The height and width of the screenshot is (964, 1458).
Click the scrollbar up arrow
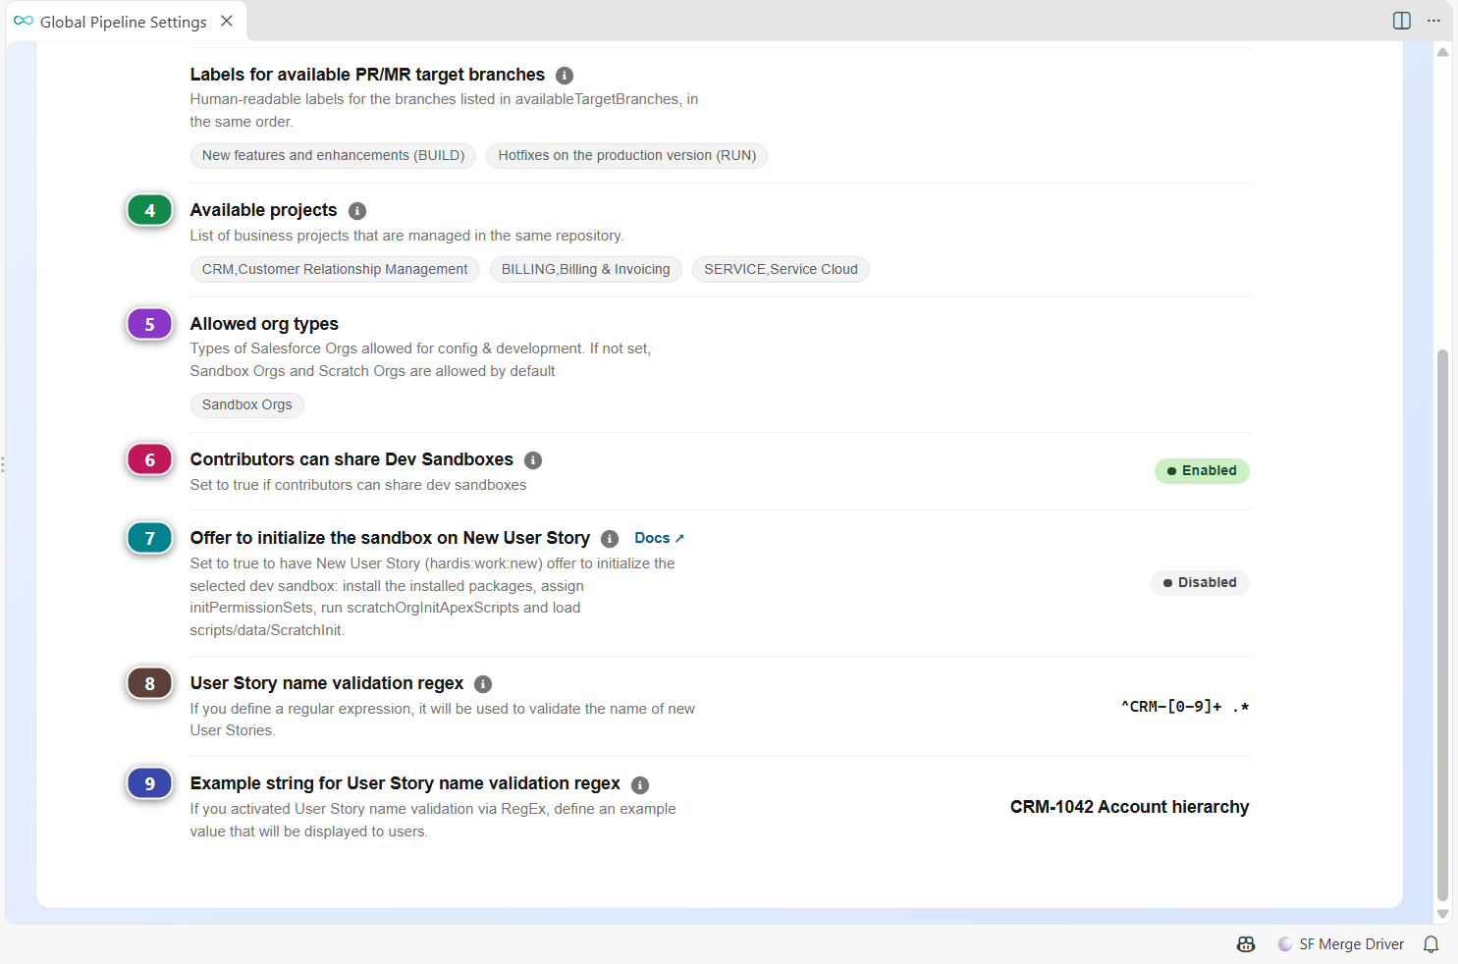(1442, 52)
